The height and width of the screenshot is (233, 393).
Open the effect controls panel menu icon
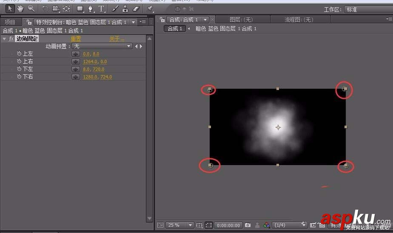142,22
